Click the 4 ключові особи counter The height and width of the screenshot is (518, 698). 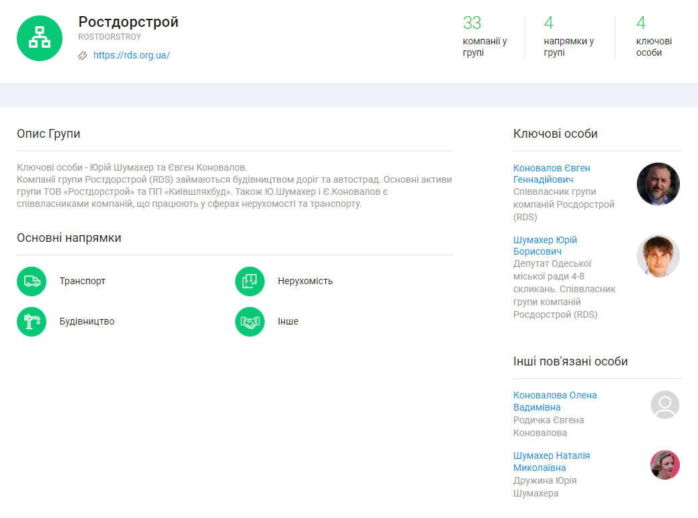(654, 37)
